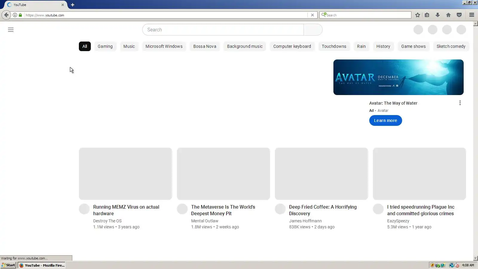Select the History chip
The image size is (478, 269).
[x=383, y=46]
